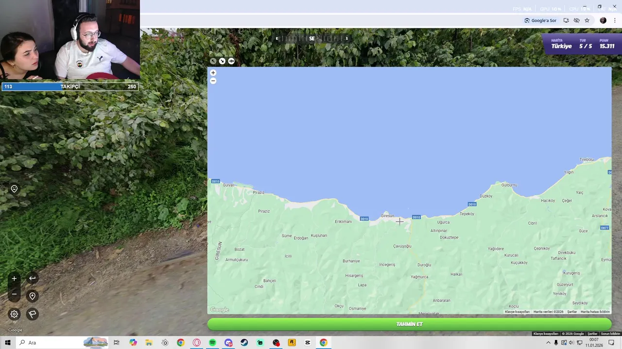Open the taskbar clock and date

[594, 343]
